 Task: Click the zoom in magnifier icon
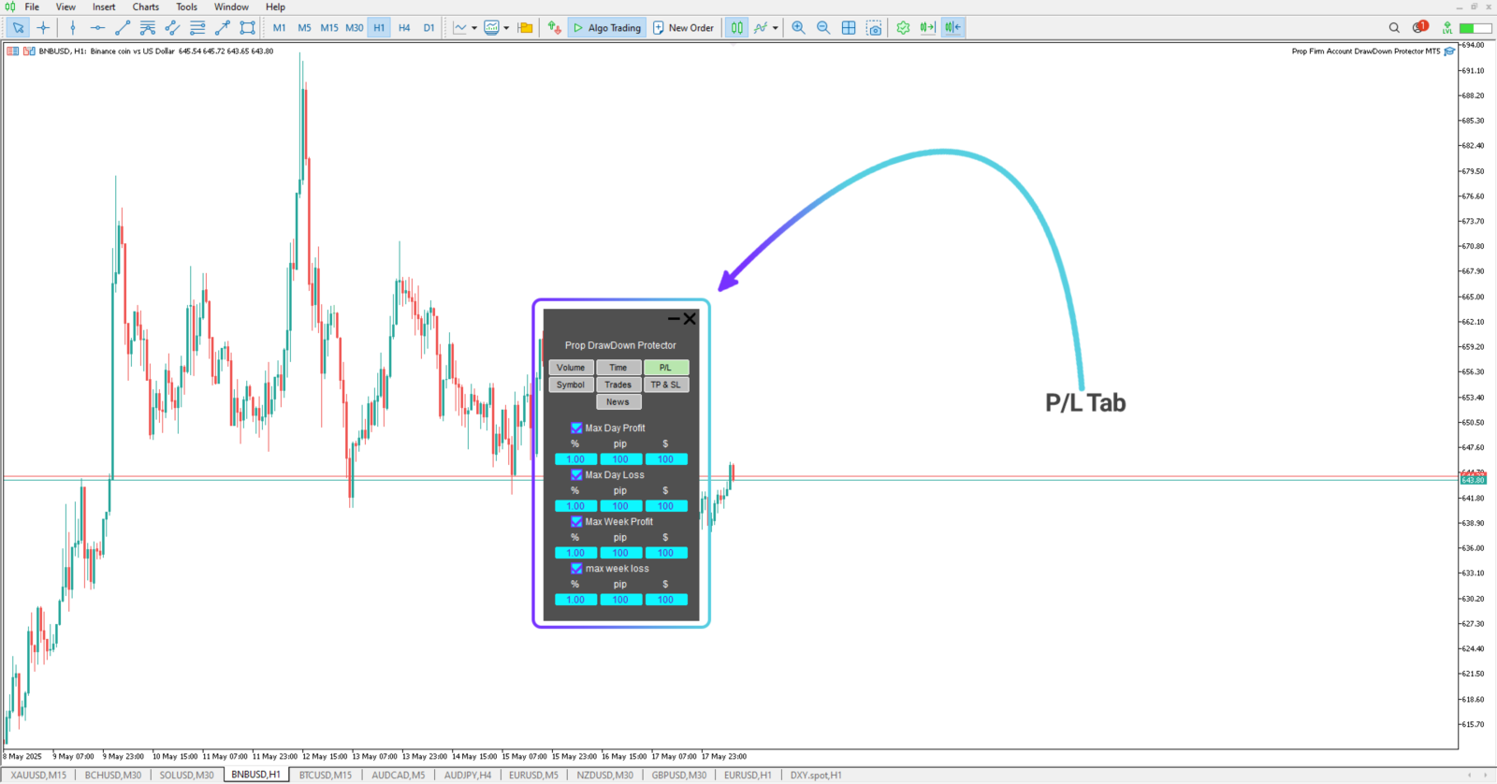pos(798,28)
